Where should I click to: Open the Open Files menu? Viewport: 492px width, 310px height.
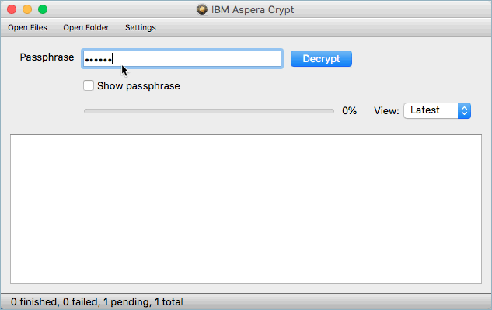tap(28, 28)
